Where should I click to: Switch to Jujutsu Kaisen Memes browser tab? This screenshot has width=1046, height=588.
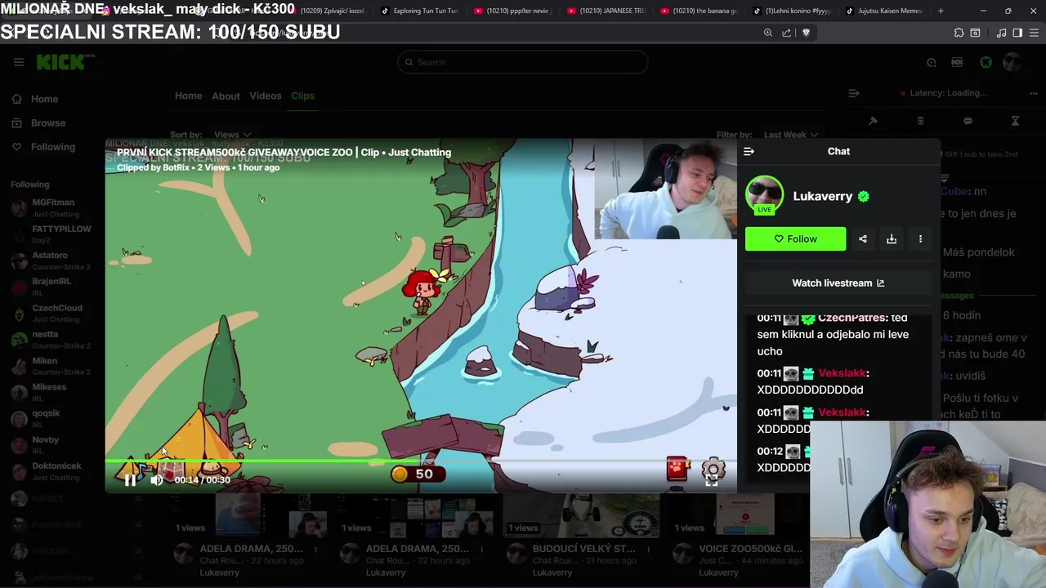pos(884,11)
